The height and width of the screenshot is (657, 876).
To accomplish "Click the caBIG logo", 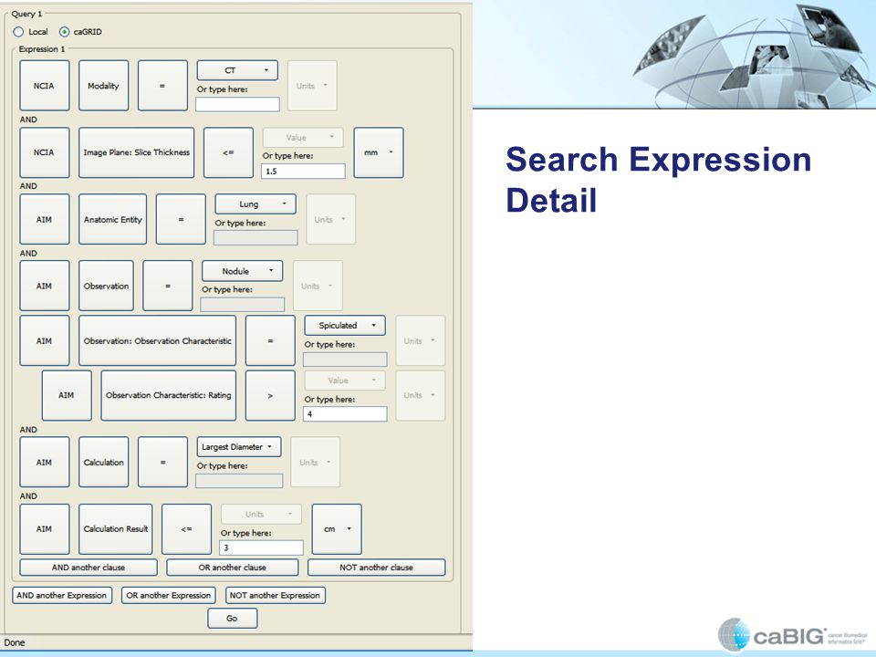I will pyautogui.click(x=792, y=635).
